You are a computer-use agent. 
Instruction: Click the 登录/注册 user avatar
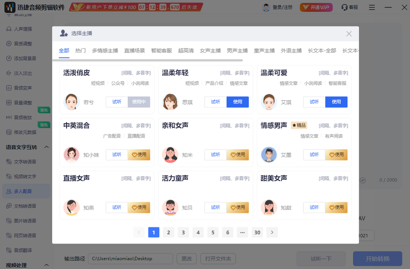coord(266,7)
